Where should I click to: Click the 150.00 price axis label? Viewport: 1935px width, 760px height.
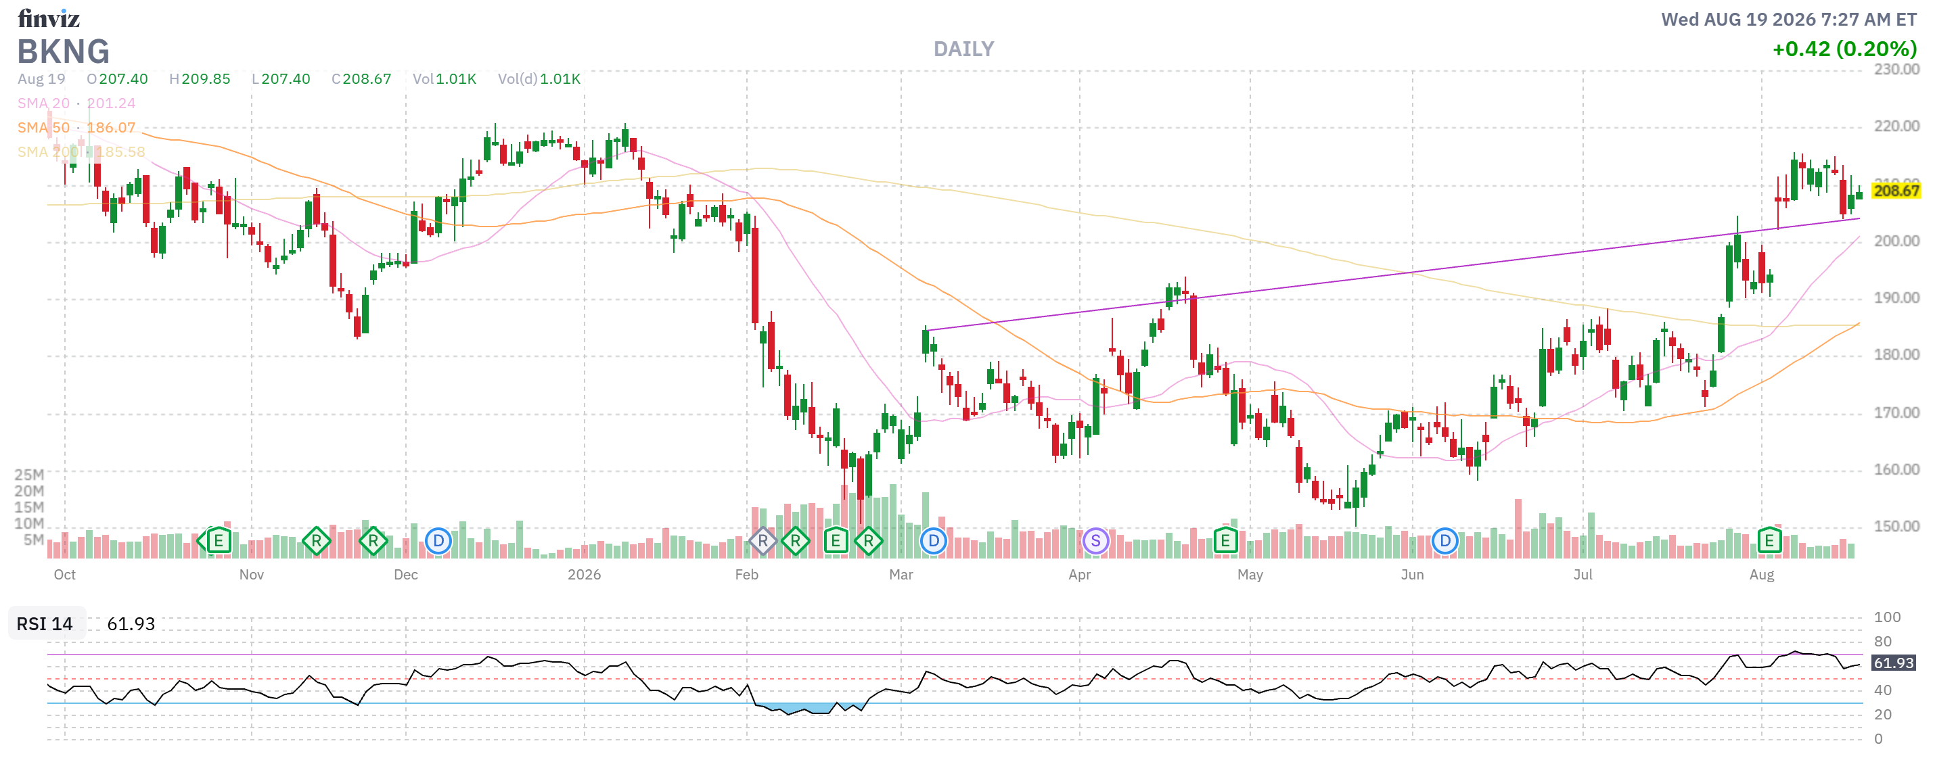1896,527
